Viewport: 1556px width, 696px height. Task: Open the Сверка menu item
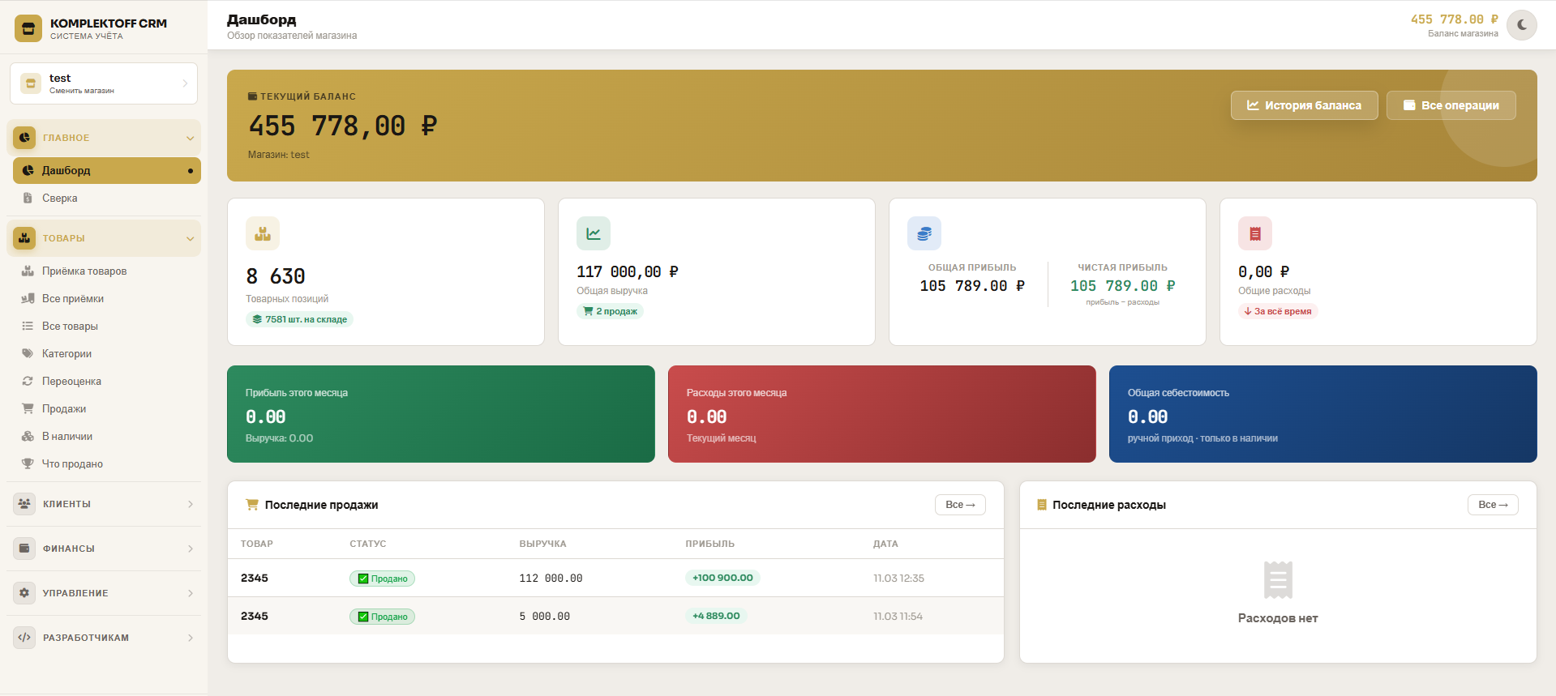coord(107,198)
